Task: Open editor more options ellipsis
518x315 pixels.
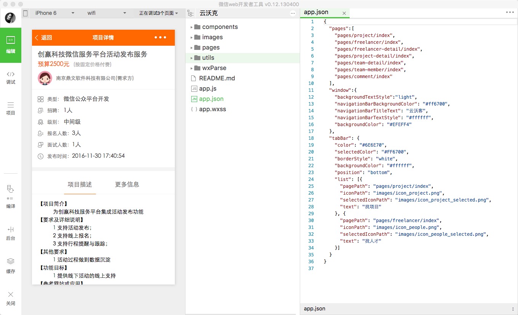Action: [x=510, y=13]
